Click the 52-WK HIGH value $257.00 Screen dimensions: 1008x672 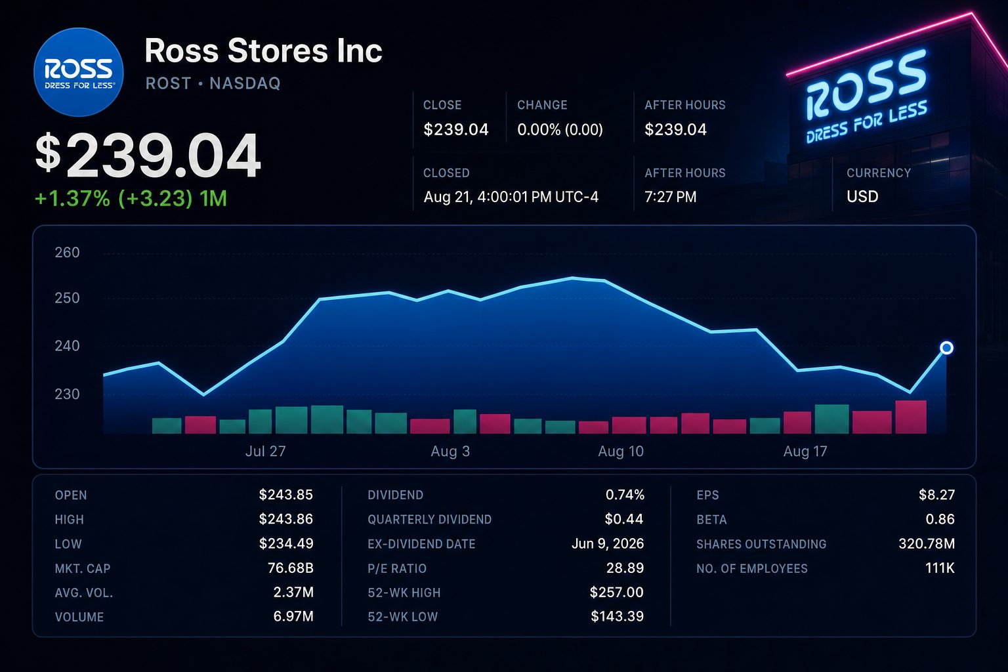(617, 593)
